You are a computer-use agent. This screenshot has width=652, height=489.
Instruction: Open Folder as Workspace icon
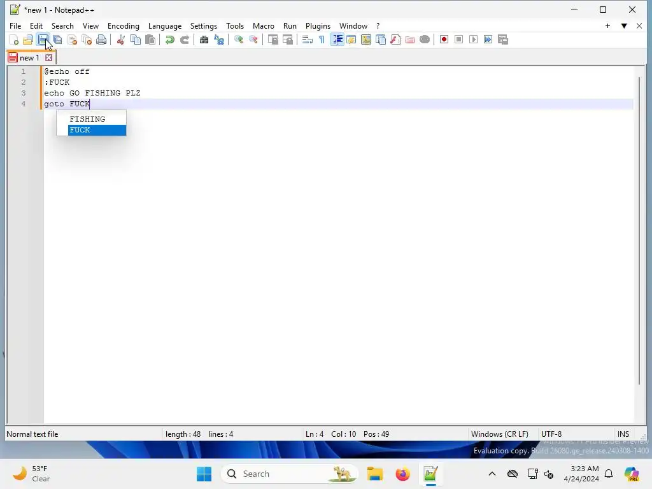(410, 40)
